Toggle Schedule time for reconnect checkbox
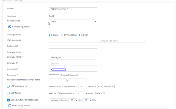 click(8, 100)
